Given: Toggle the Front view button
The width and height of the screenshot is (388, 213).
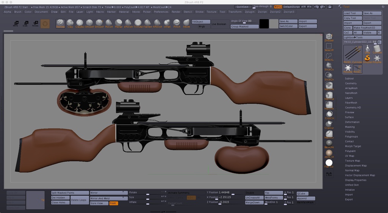Looking at the screenshot, I should [114, 203].
